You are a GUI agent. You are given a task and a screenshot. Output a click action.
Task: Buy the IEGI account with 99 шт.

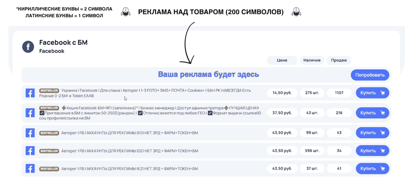pyautogui.click(x=372, y=133)
